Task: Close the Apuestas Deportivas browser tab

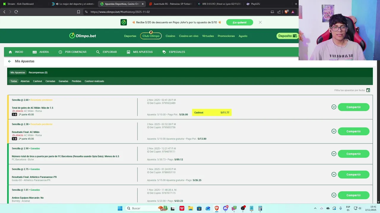Action: (x=143, y=4)
